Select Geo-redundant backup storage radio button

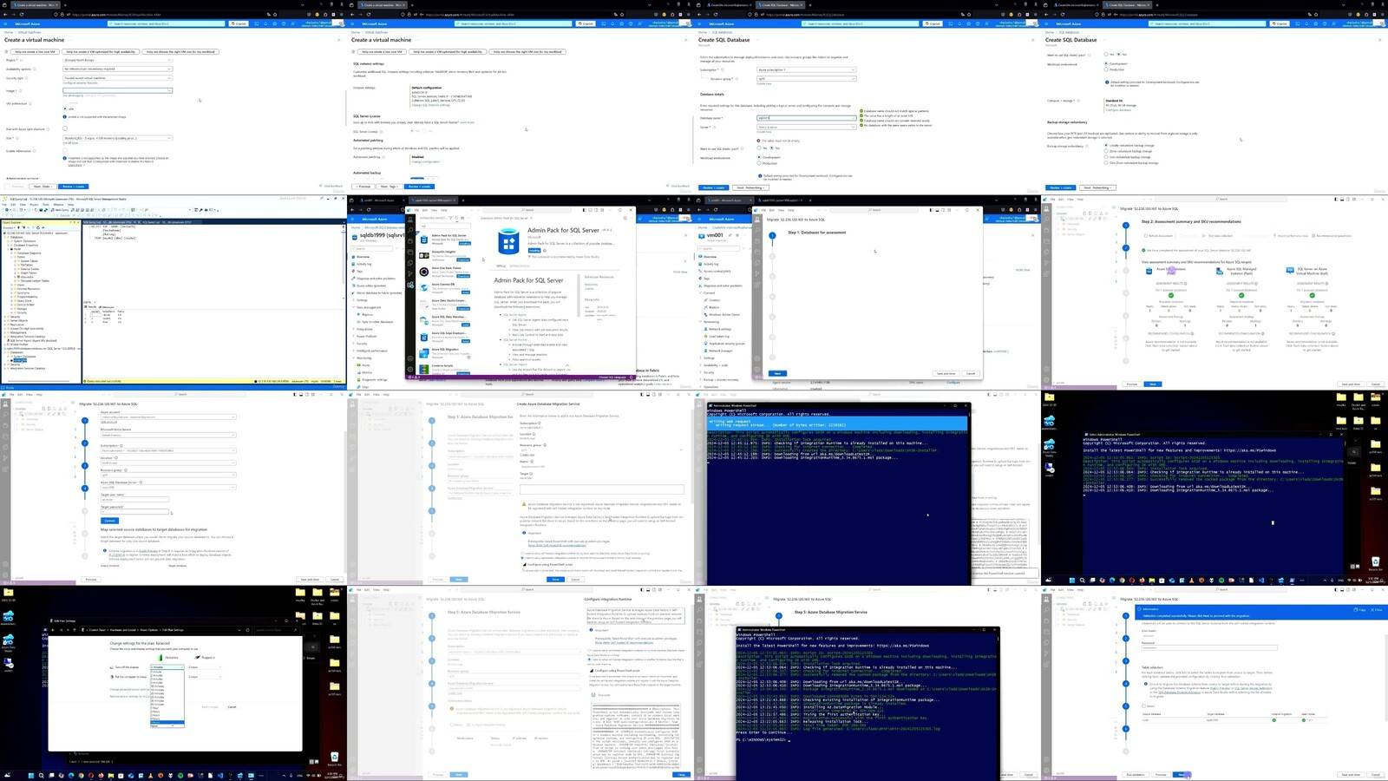(x=1106, y=157)
